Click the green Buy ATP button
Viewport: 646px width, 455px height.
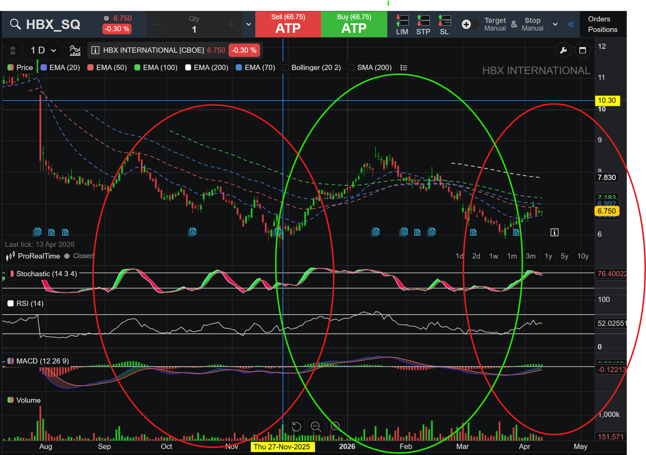coord(354,24)
